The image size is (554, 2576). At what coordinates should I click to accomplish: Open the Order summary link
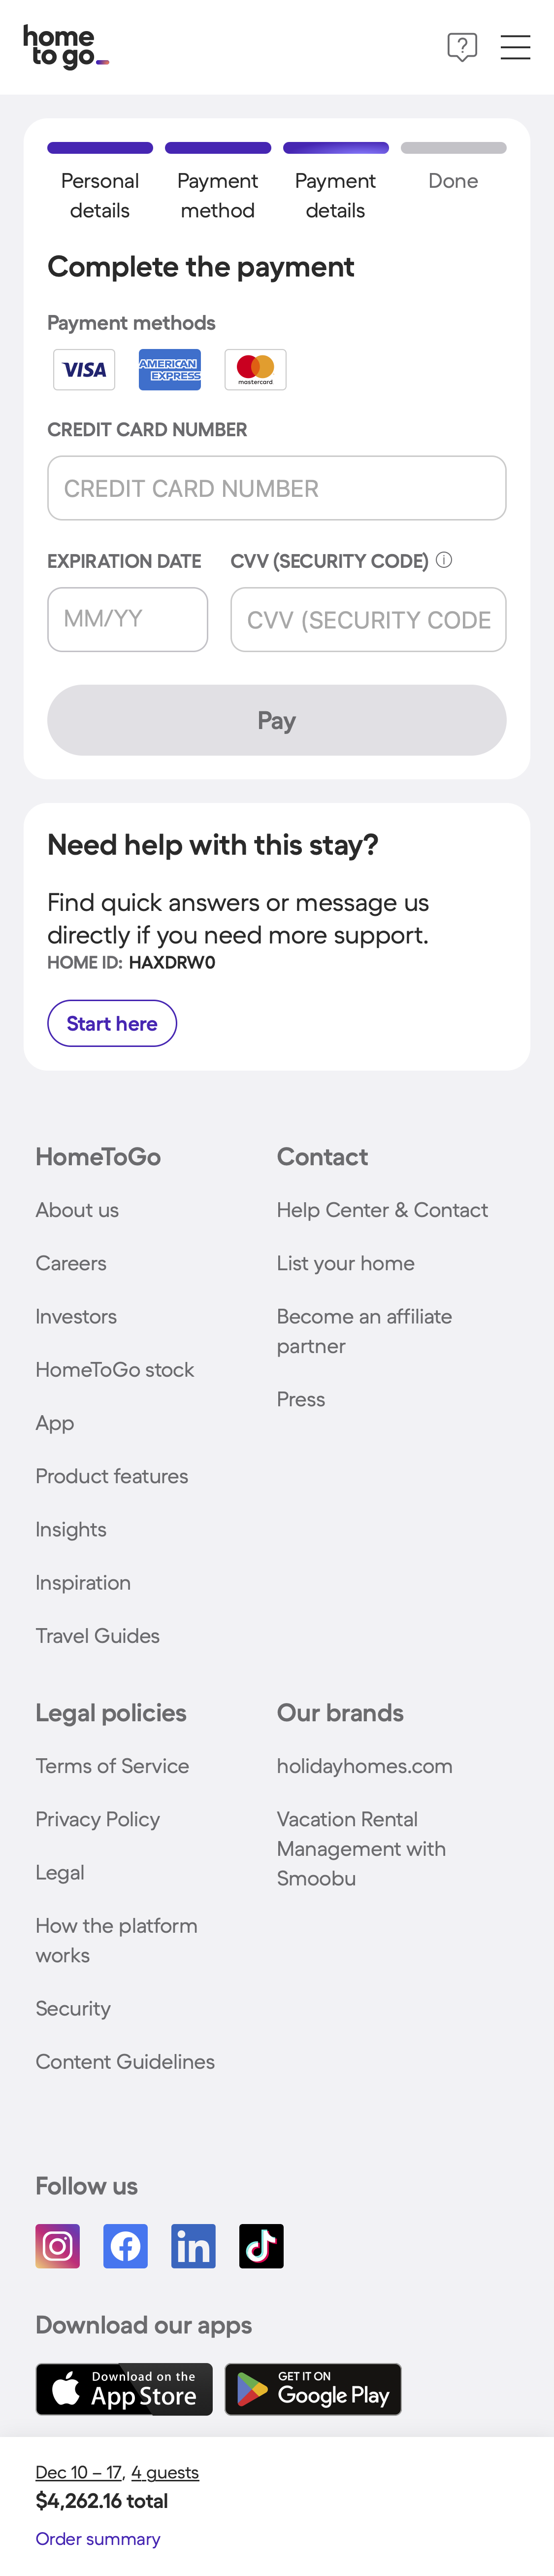click(98, 2537)
